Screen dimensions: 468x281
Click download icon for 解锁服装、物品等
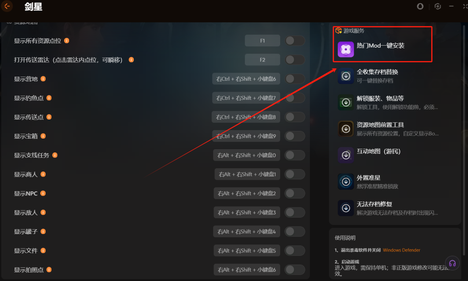346,103
